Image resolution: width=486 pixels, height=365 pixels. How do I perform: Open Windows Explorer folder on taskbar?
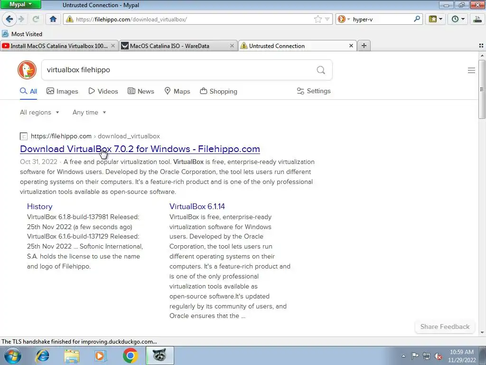(72, 355)
